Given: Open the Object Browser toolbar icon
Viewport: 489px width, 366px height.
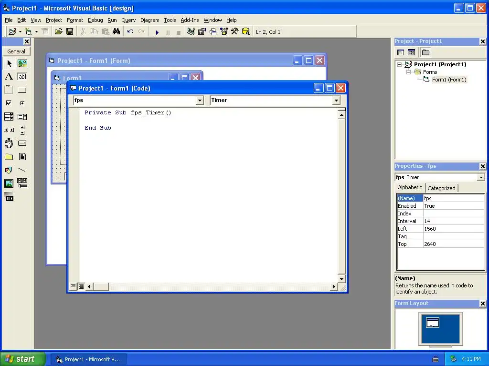Looking at the screenshot, I should click(224, 32).
